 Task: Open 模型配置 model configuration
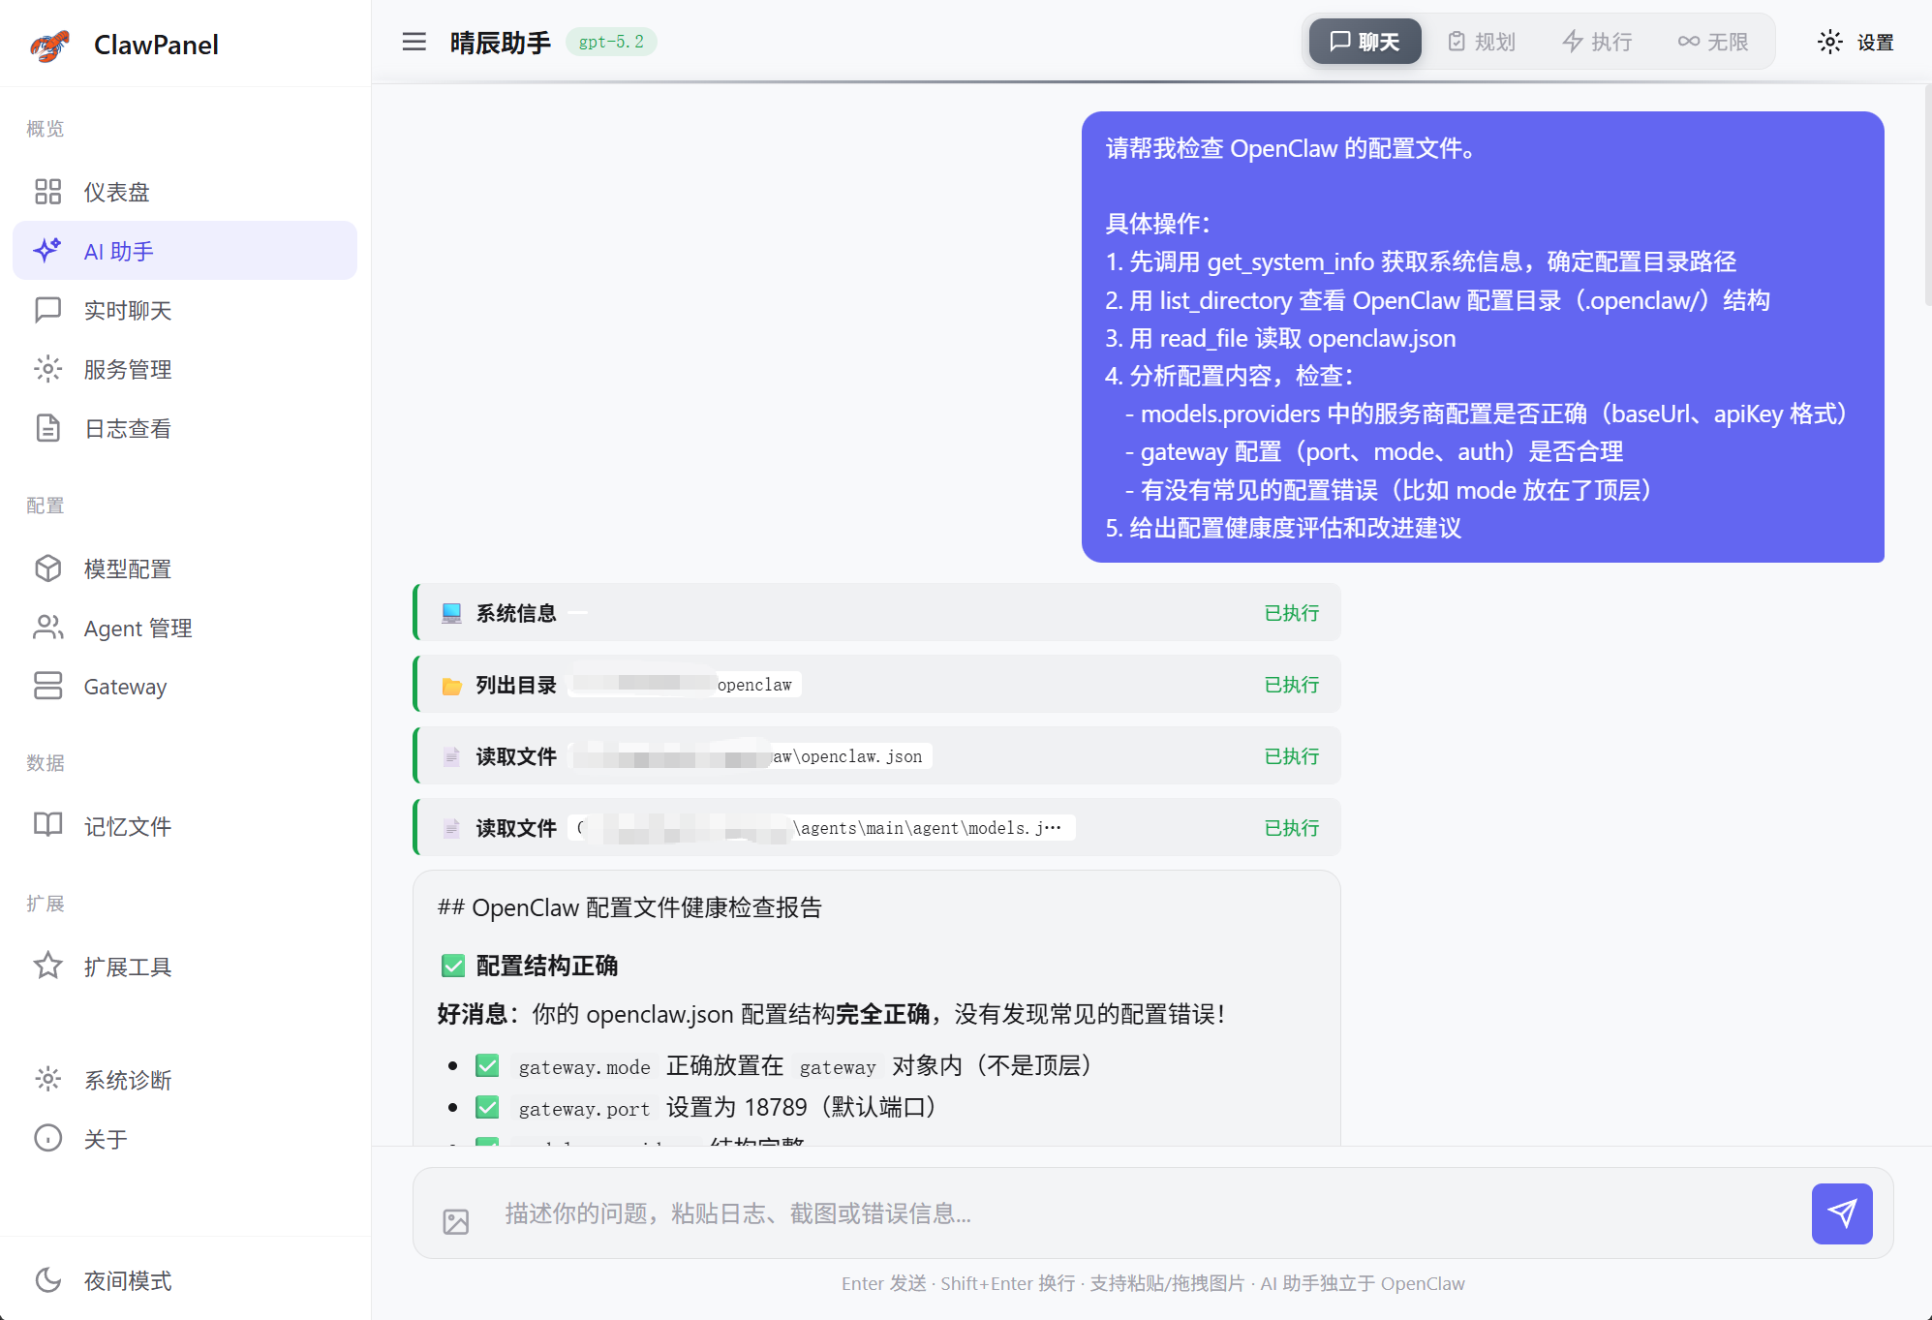tap(48, 568)
